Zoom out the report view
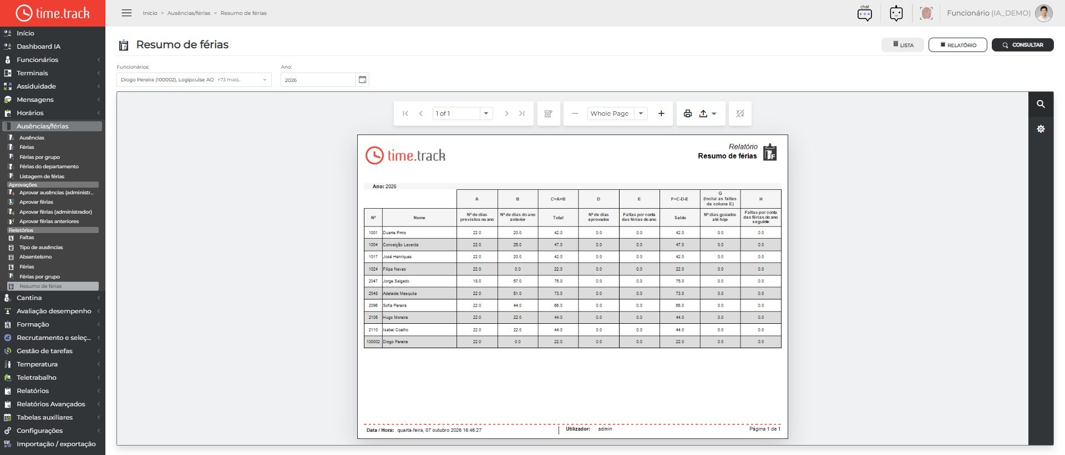 [575, 113]
